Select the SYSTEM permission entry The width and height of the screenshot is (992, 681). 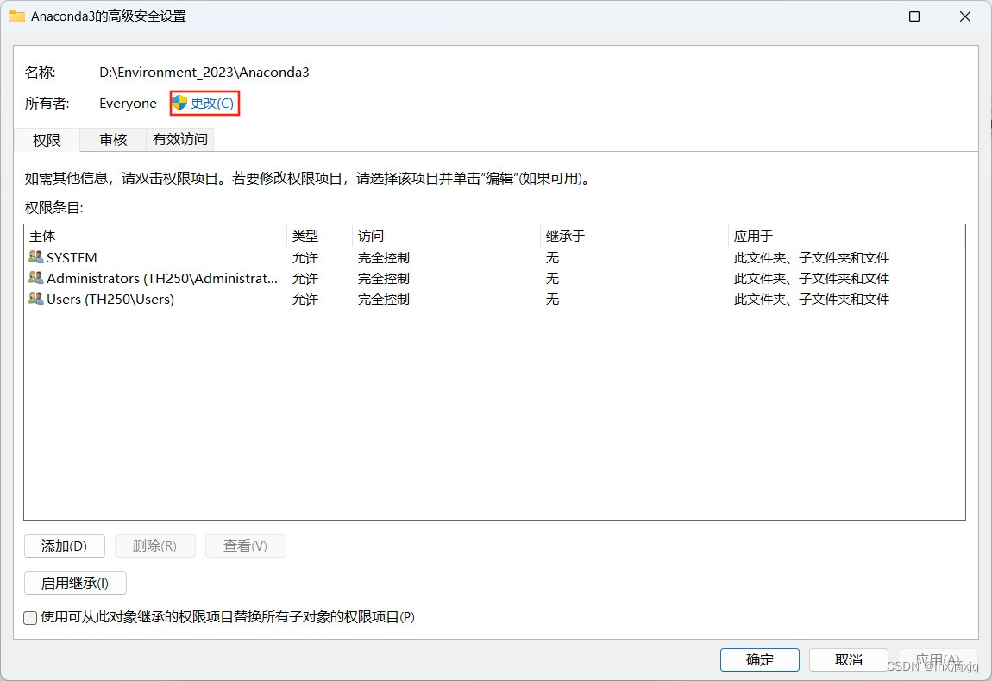point(495,257)
